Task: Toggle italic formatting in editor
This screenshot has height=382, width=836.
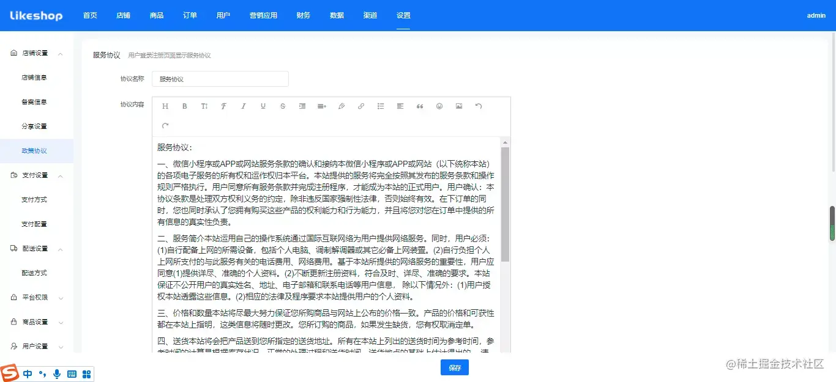Action: click(244, 106)
